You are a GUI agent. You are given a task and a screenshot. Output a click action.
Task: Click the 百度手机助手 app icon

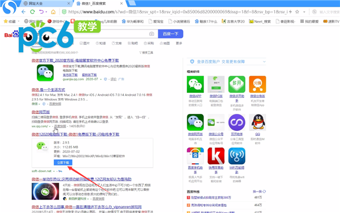[x=195, y=156]
